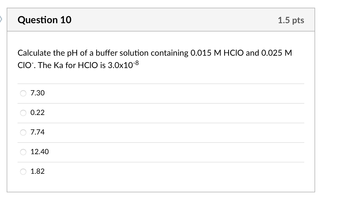Click the answer row containing 7.30
345x199 pixels.
155,93
